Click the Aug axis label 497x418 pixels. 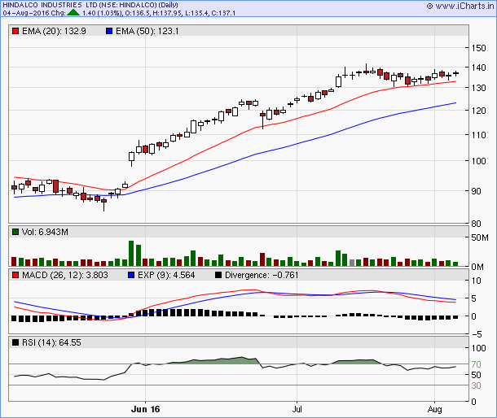tap(434, 409)
